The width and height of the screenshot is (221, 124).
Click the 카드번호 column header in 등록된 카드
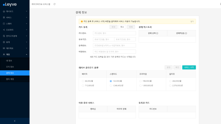pos(153,109)
